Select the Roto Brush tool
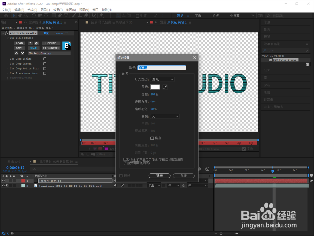The width and height of the screenshot is (314, 236). 94,15
